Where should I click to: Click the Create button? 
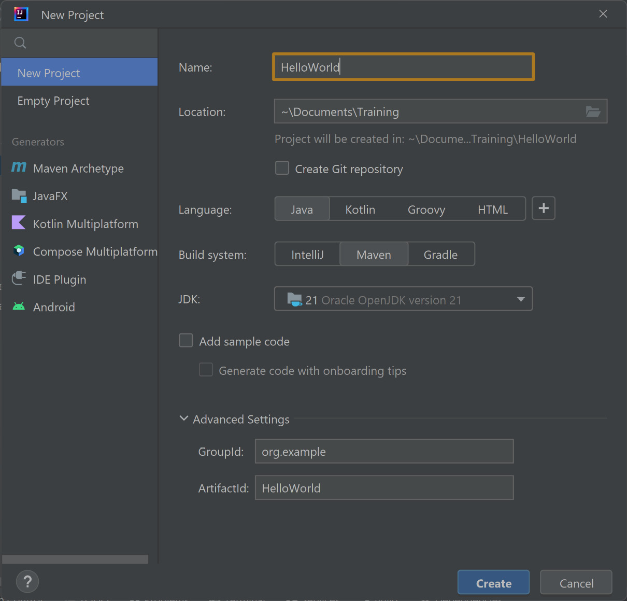(x=493, y=583)
